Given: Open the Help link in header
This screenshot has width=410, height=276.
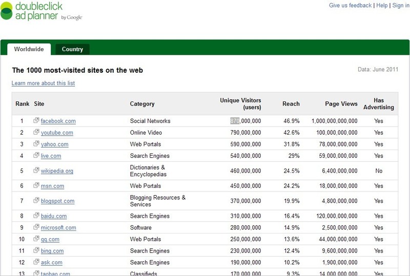Looking at the screenshot, I should [x=382, y=6].
